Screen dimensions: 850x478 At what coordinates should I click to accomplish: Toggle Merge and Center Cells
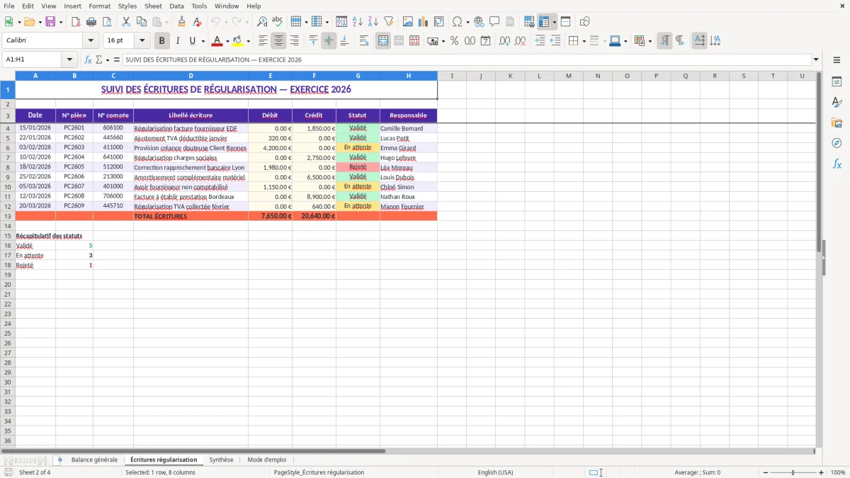[x=383, y=41]
